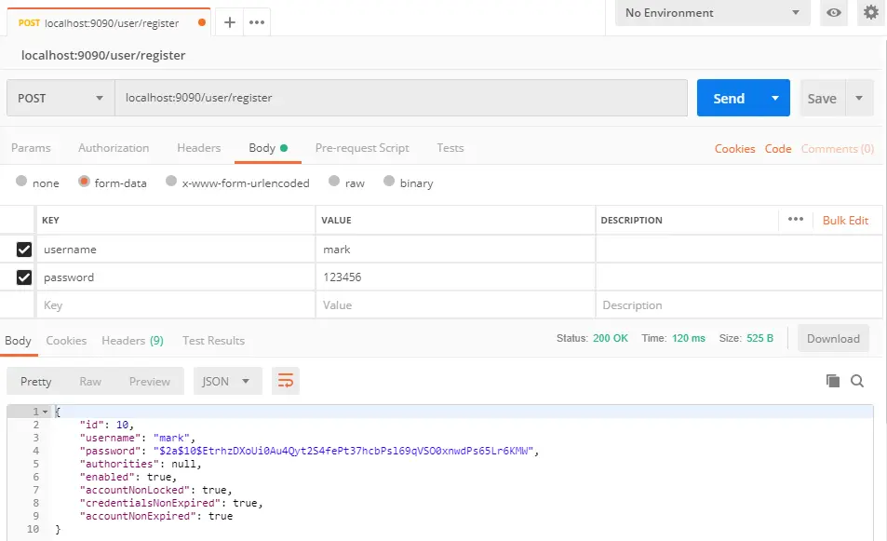
Task: Open the Code snippet link
Action: (x=778, y=148)
